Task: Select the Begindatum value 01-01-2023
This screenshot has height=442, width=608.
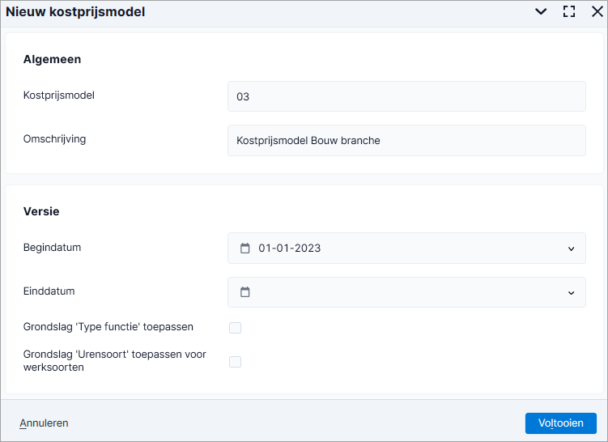Action: pyautogui.click(x=290, y=249)
